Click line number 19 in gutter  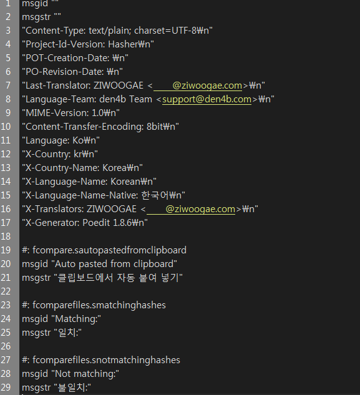click(6, 250)
